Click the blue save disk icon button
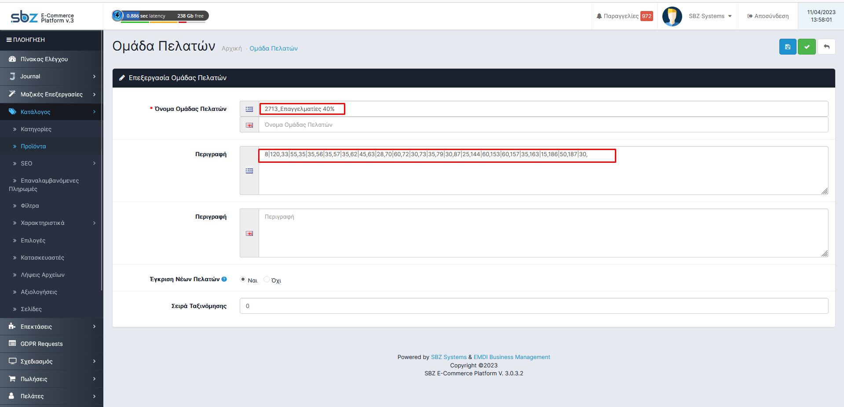This screenshot has height=407, width=844. pos(787,47)
